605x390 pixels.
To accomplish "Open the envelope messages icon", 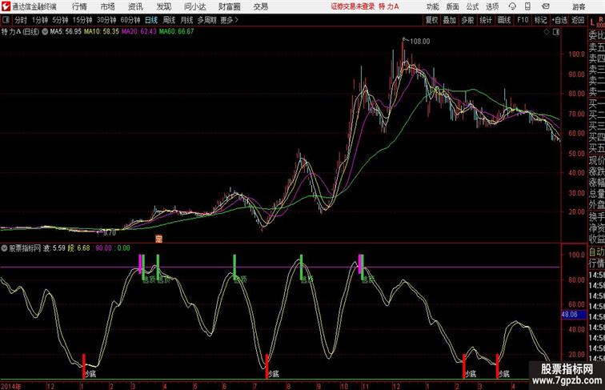I will click(x=546, y=6).
